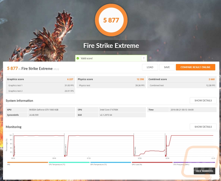Click the green valid score checkmark icon
221x181 pixels.
click(x=78, y=58)
